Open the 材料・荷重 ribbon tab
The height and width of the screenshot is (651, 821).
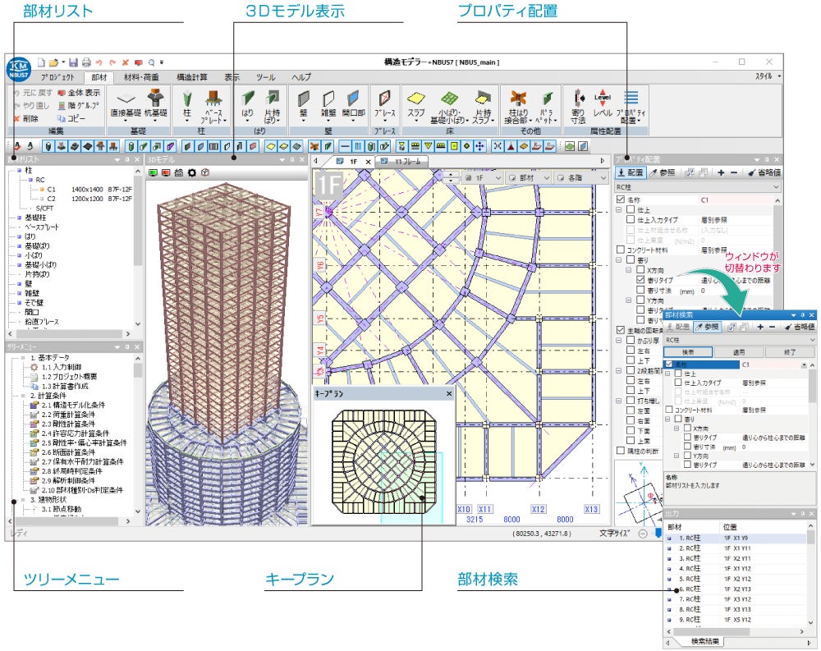point(141,76)
